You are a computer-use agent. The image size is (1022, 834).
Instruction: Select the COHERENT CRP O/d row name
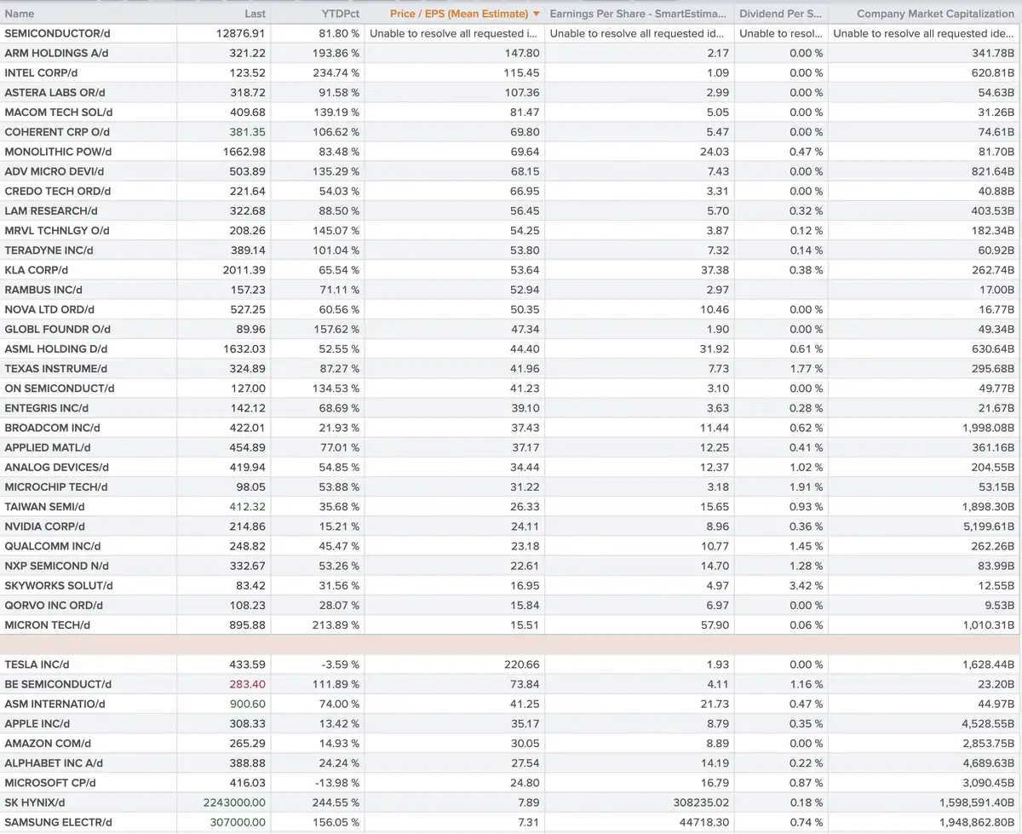click(57, 132)
